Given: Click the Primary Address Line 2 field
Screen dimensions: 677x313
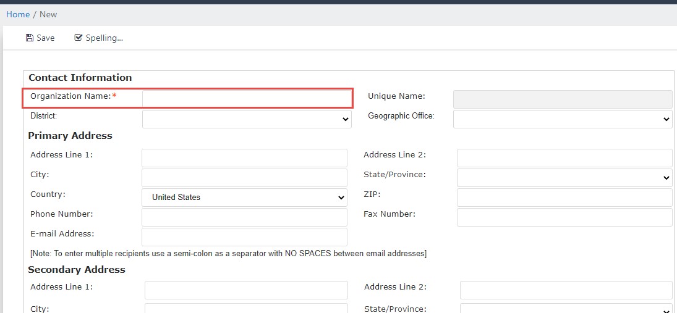Looking at the screenshot, I should pyautogui.click(x=564, y=158).
